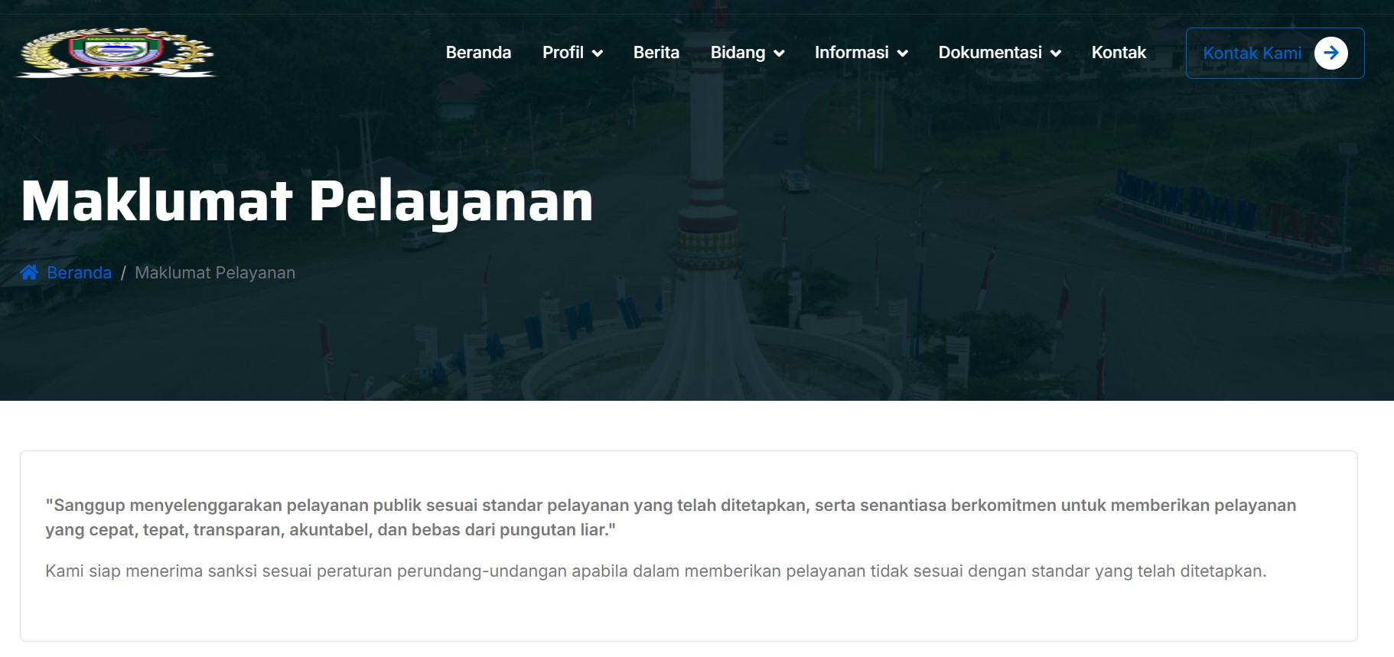
Task: Click the Dokumentasi menu label
Action: [x=989, y=53]
